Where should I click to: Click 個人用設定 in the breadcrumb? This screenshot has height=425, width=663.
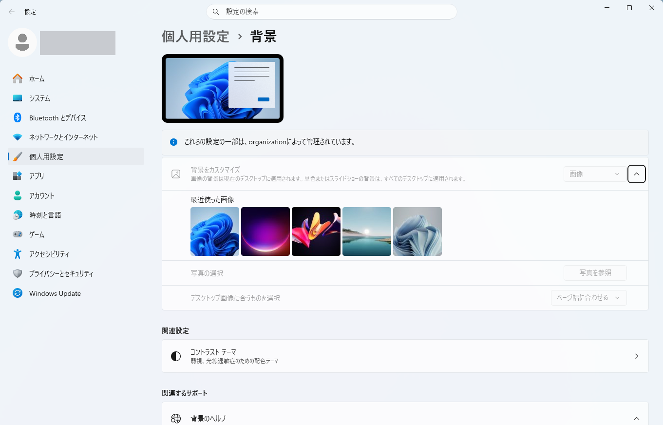tap(195, 37)
